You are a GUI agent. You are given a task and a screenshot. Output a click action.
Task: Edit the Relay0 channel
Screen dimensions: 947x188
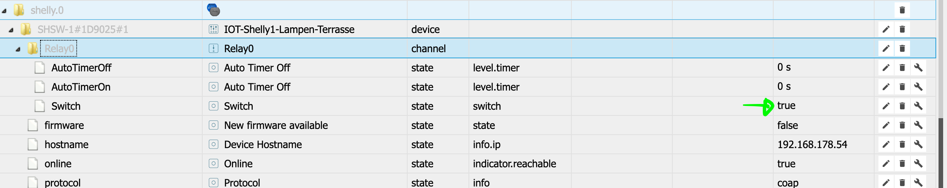(x=886, y=48)
